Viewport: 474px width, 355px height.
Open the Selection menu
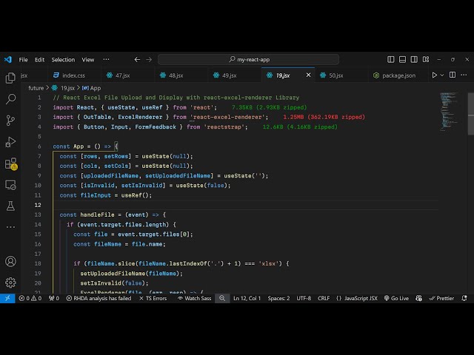pyautogui.click(x=63, y=59)
